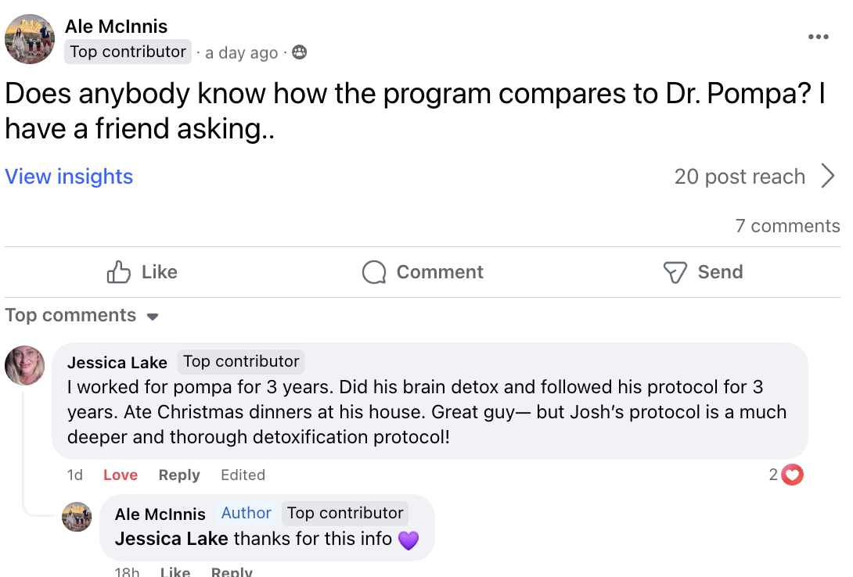Open the 7 comments count link
Viewport: 853px width, 577px height.
click(787, 226)
